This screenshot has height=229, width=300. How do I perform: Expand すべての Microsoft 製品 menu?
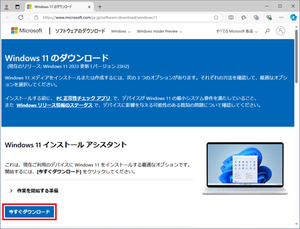pyautogui.click(x=237, y=31)
